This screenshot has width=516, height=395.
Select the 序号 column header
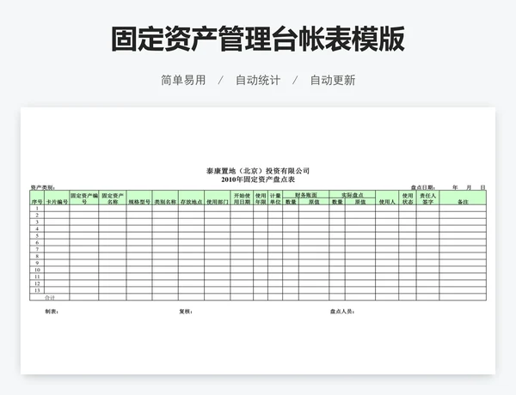(x=37, y=197)
